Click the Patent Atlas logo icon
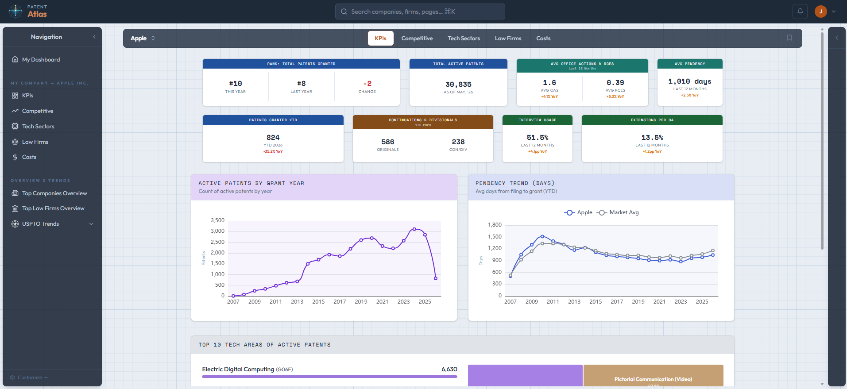The height and width of the screenshot is (389, 847). pos(15,11)
